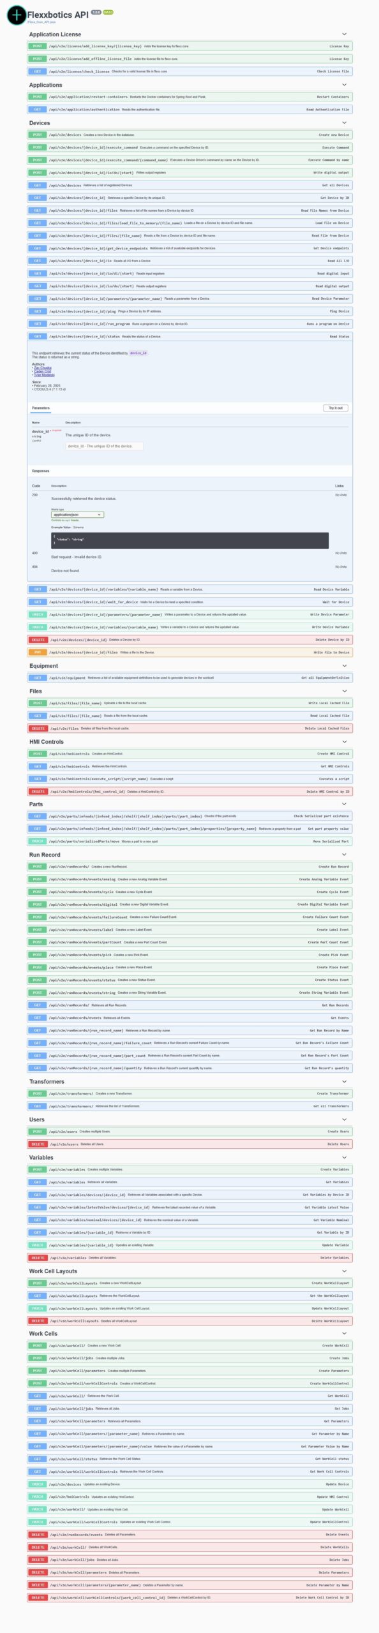Collapse the expanded Read Status operation header

pyautogui.click(x=189, y=336)
